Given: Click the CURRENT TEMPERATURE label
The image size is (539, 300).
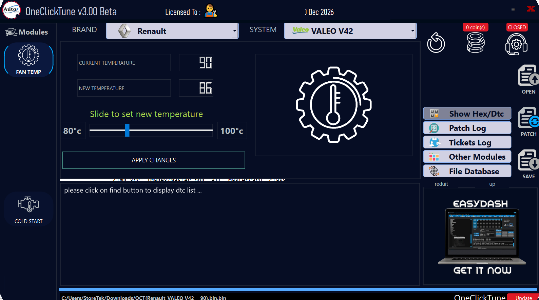Looking at the screenshot, I should coord(107,63).
